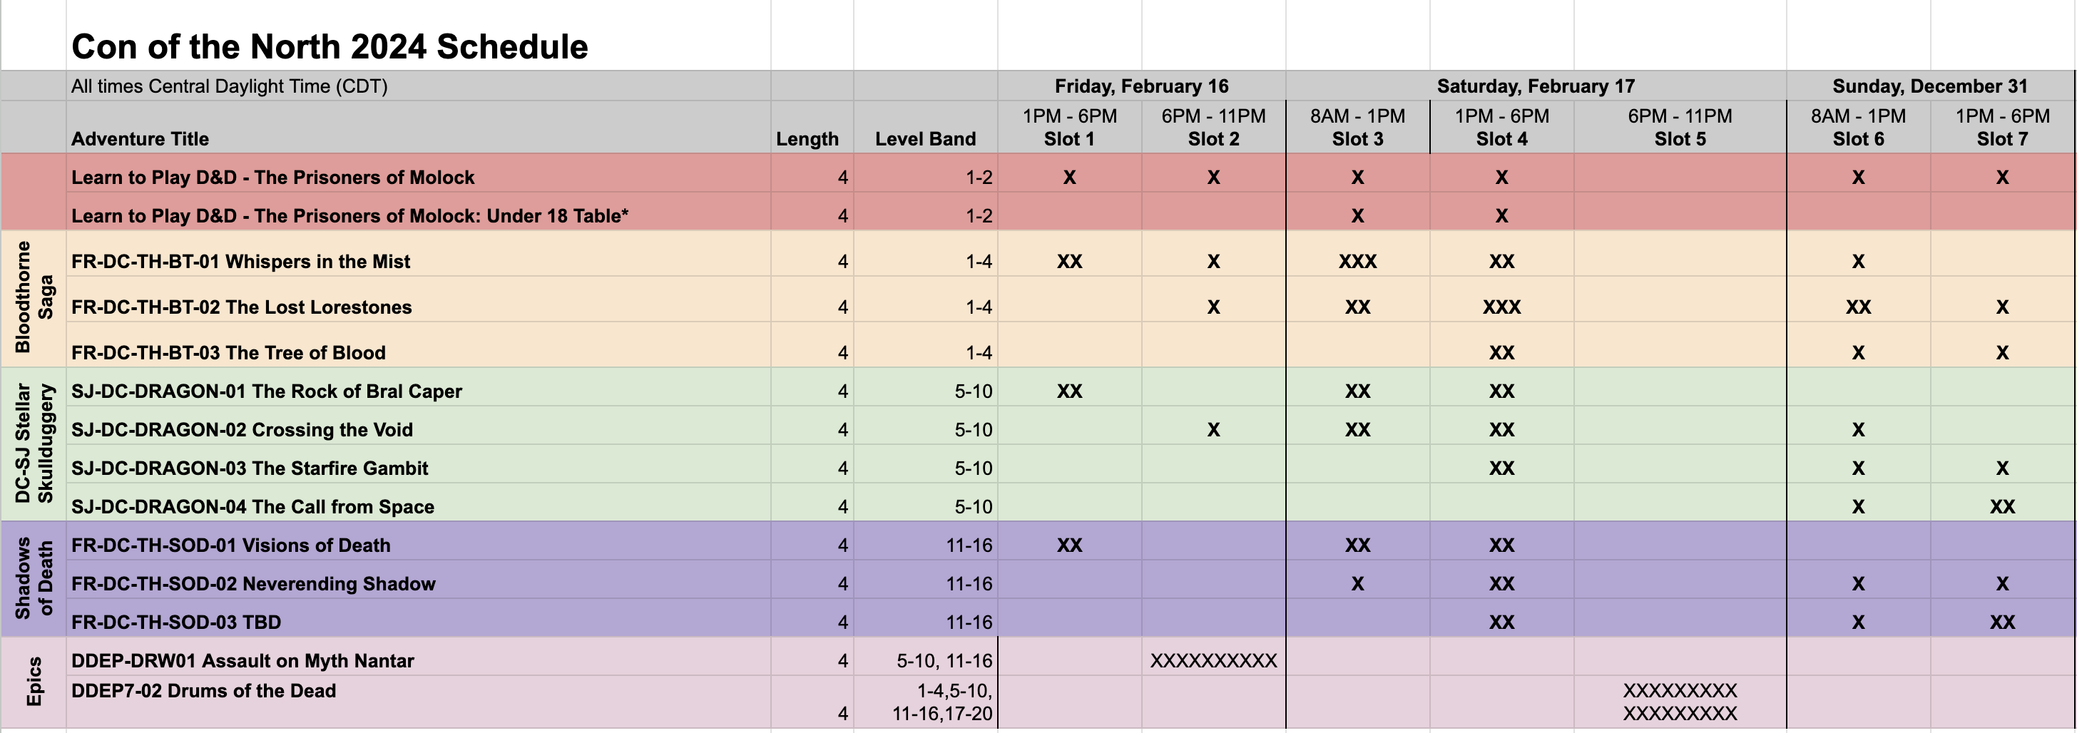This screenshot has width=2077, height=733.
Task: Select the Saturday, February 17 header cell
Action: coord(1535,86)
